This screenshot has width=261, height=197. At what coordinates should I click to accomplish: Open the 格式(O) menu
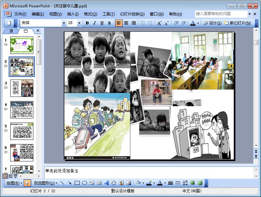(90, 14)
